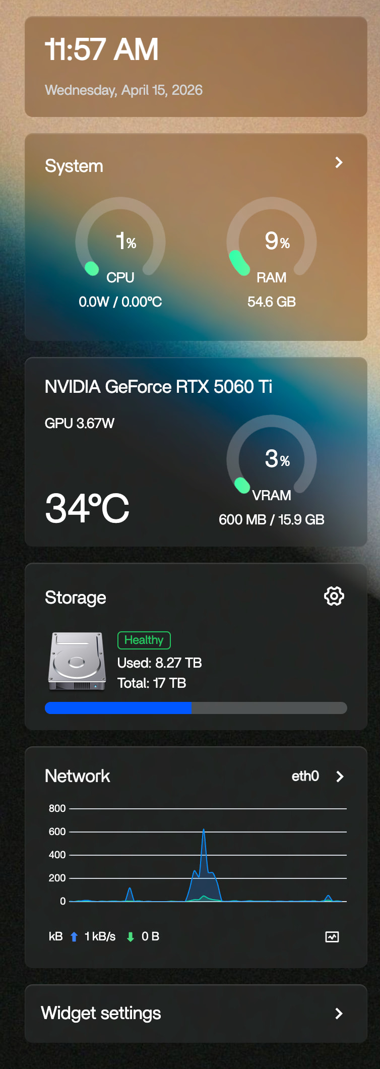This screenshot has height=1069, width=380.
Task: Click the green download arrow icon
Action: click(x=131, y=937)
